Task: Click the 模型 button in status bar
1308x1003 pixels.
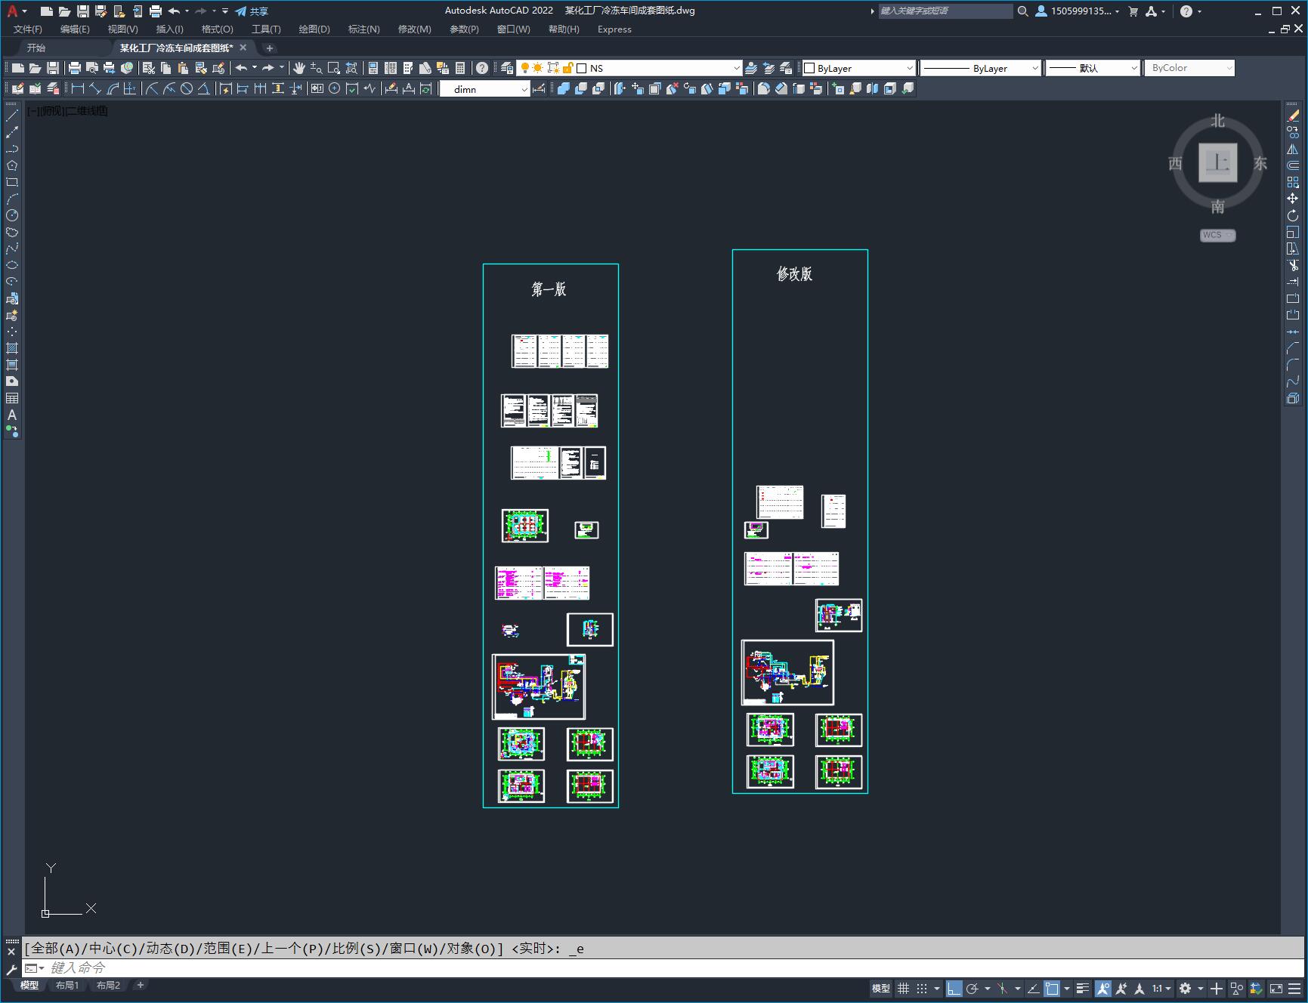Action: coord(881,988)
